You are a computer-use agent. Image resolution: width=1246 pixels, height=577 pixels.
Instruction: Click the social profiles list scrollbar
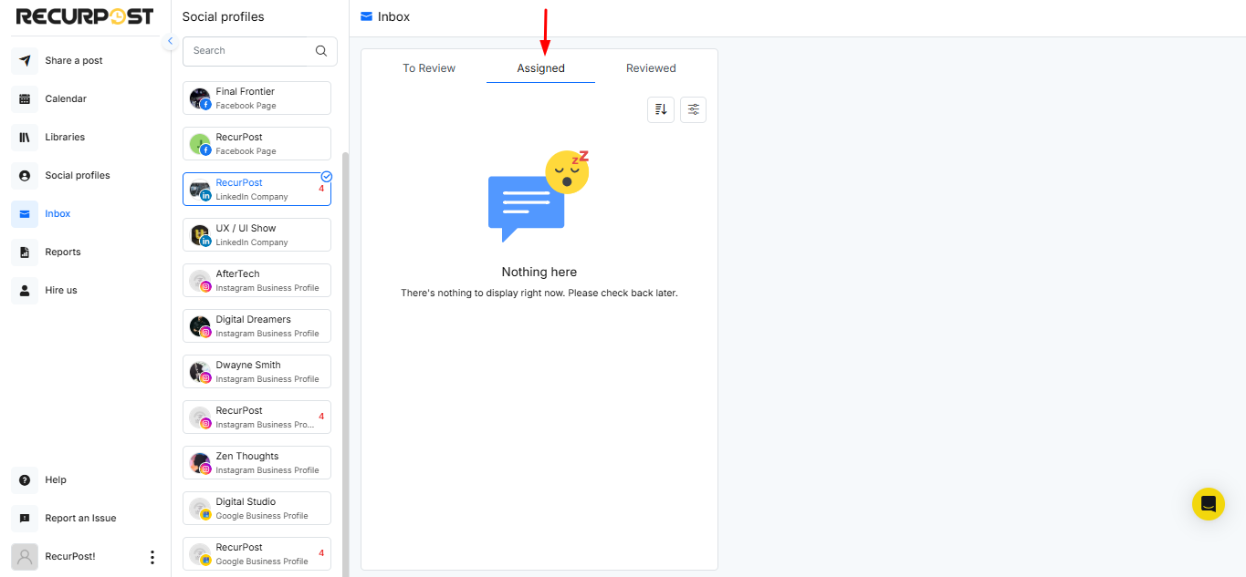[x=345, y=365]
